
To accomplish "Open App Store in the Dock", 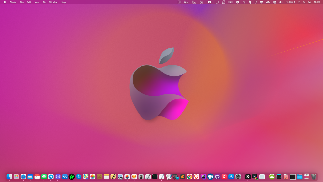I will tap(231, 177).
